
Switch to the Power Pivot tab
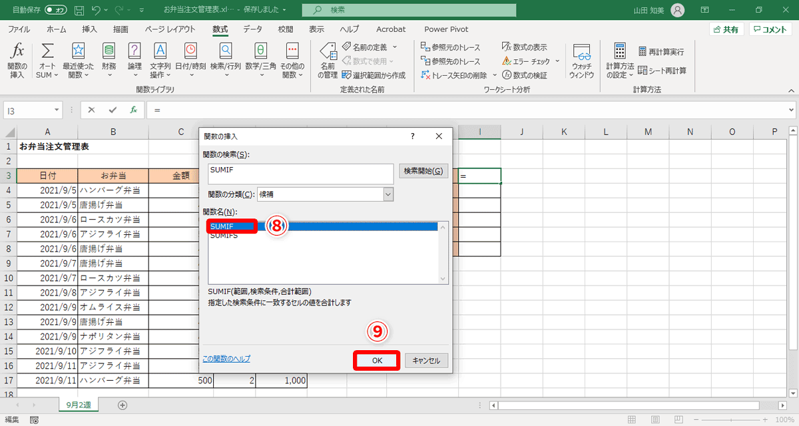point(446,29)
